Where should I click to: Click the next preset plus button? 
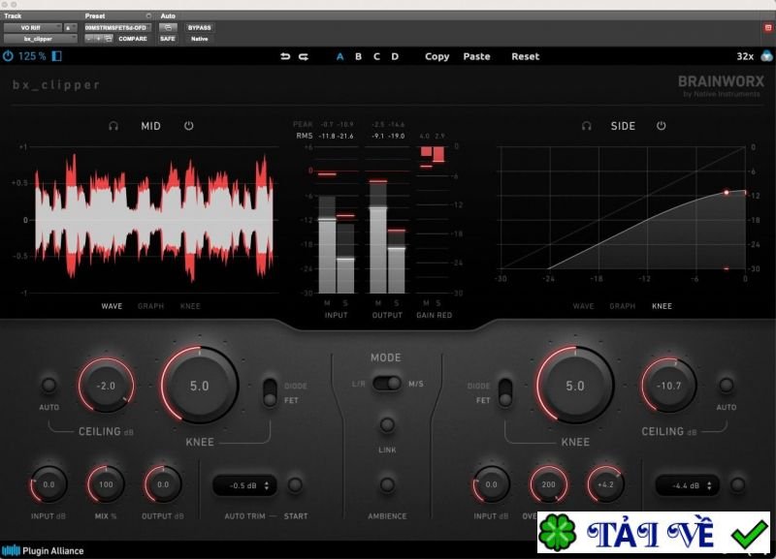pyautogui.click(x=99, y=39)
